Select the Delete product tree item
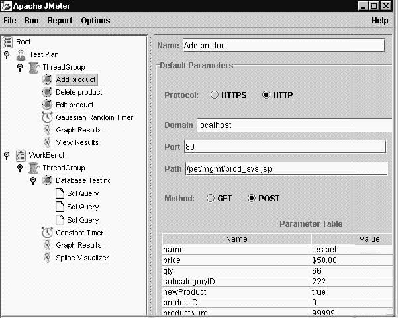The height and width of the screenshot is (318, 398). click(x=79, y=92)
